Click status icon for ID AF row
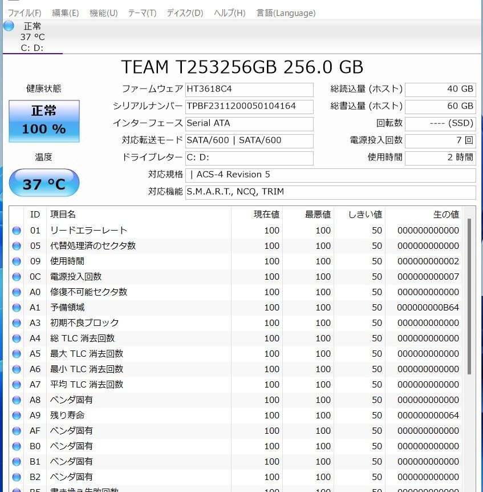483x492 pixels. click(17, 431)
